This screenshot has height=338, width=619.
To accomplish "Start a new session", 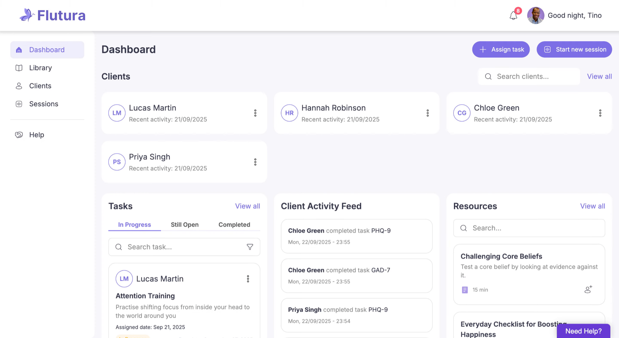I will click(574, 49).
